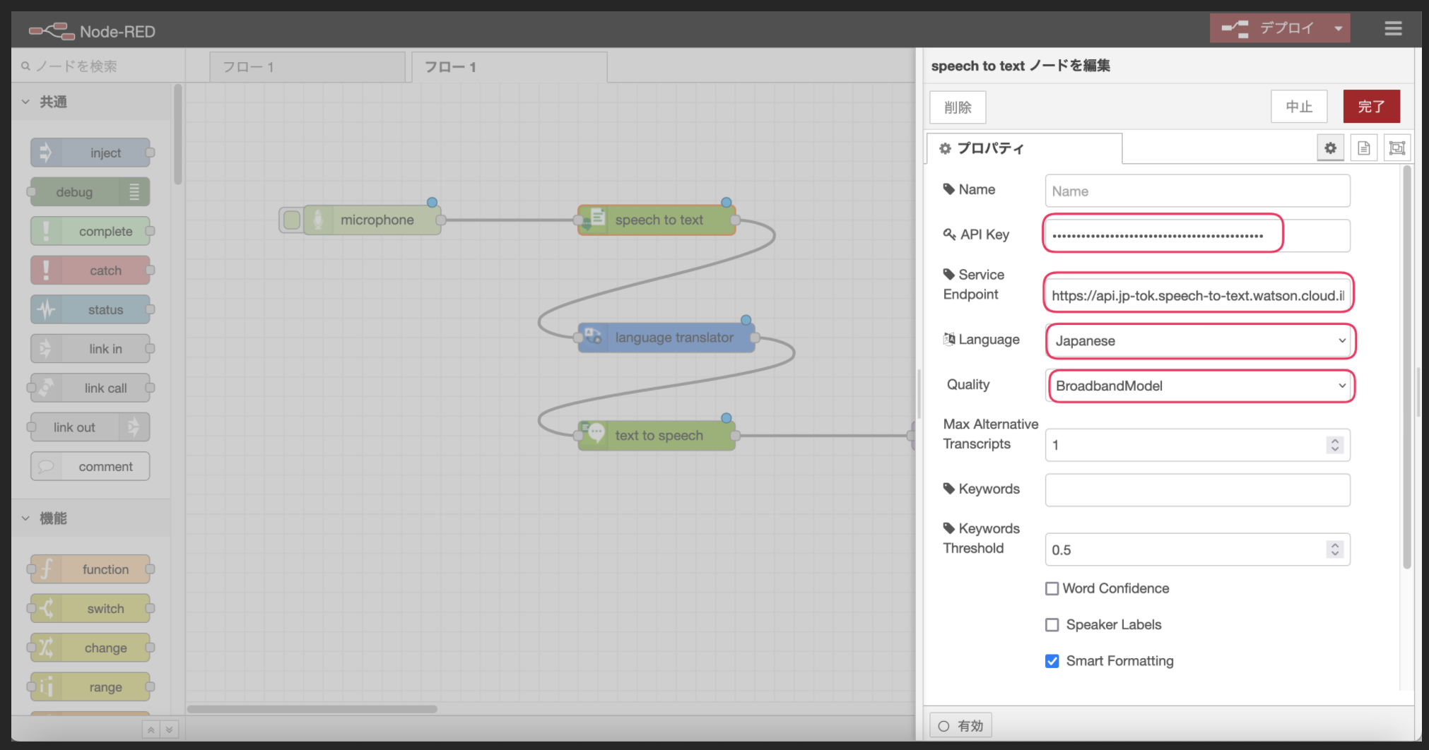The width and height of the screenshot is (1429, 750).
Task: Click the 削除 delete button
Action: click(x=958, y=107)
